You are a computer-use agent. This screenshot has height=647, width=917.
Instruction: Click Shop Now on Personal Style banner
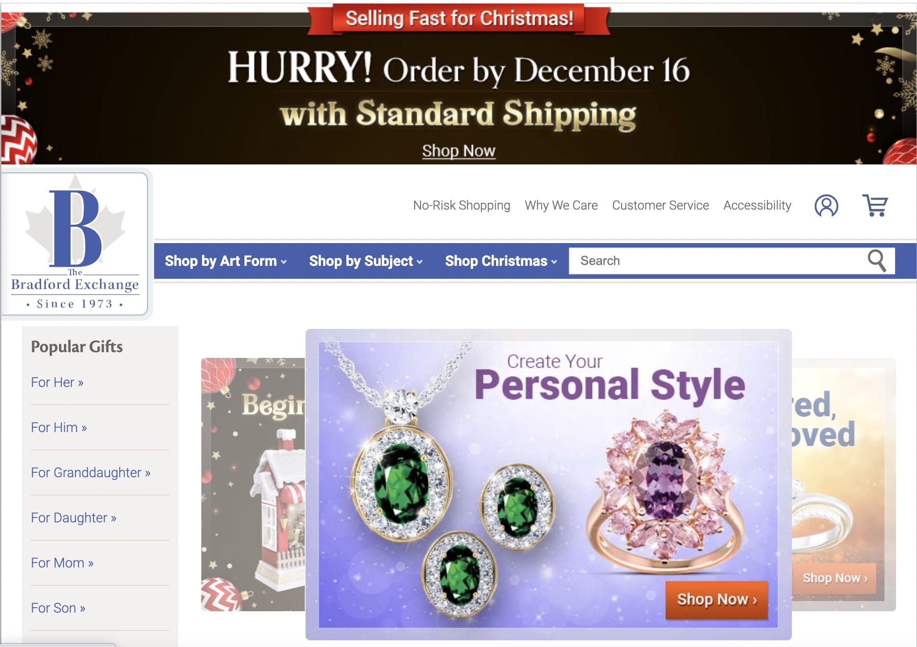717,600
